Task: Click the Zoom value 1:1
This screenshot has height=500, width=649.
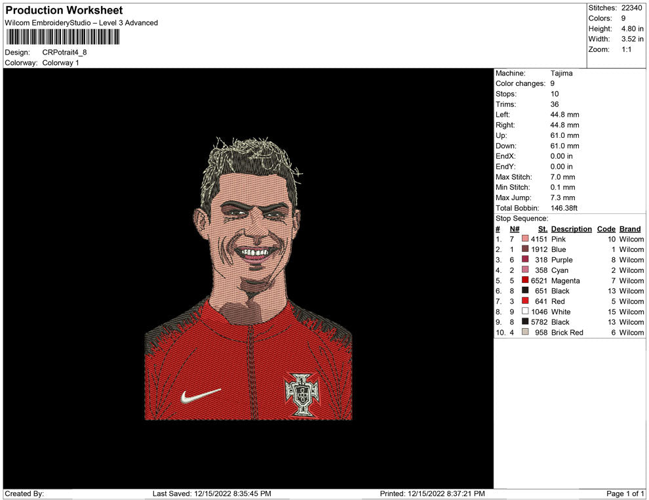Action: point(626,49)
